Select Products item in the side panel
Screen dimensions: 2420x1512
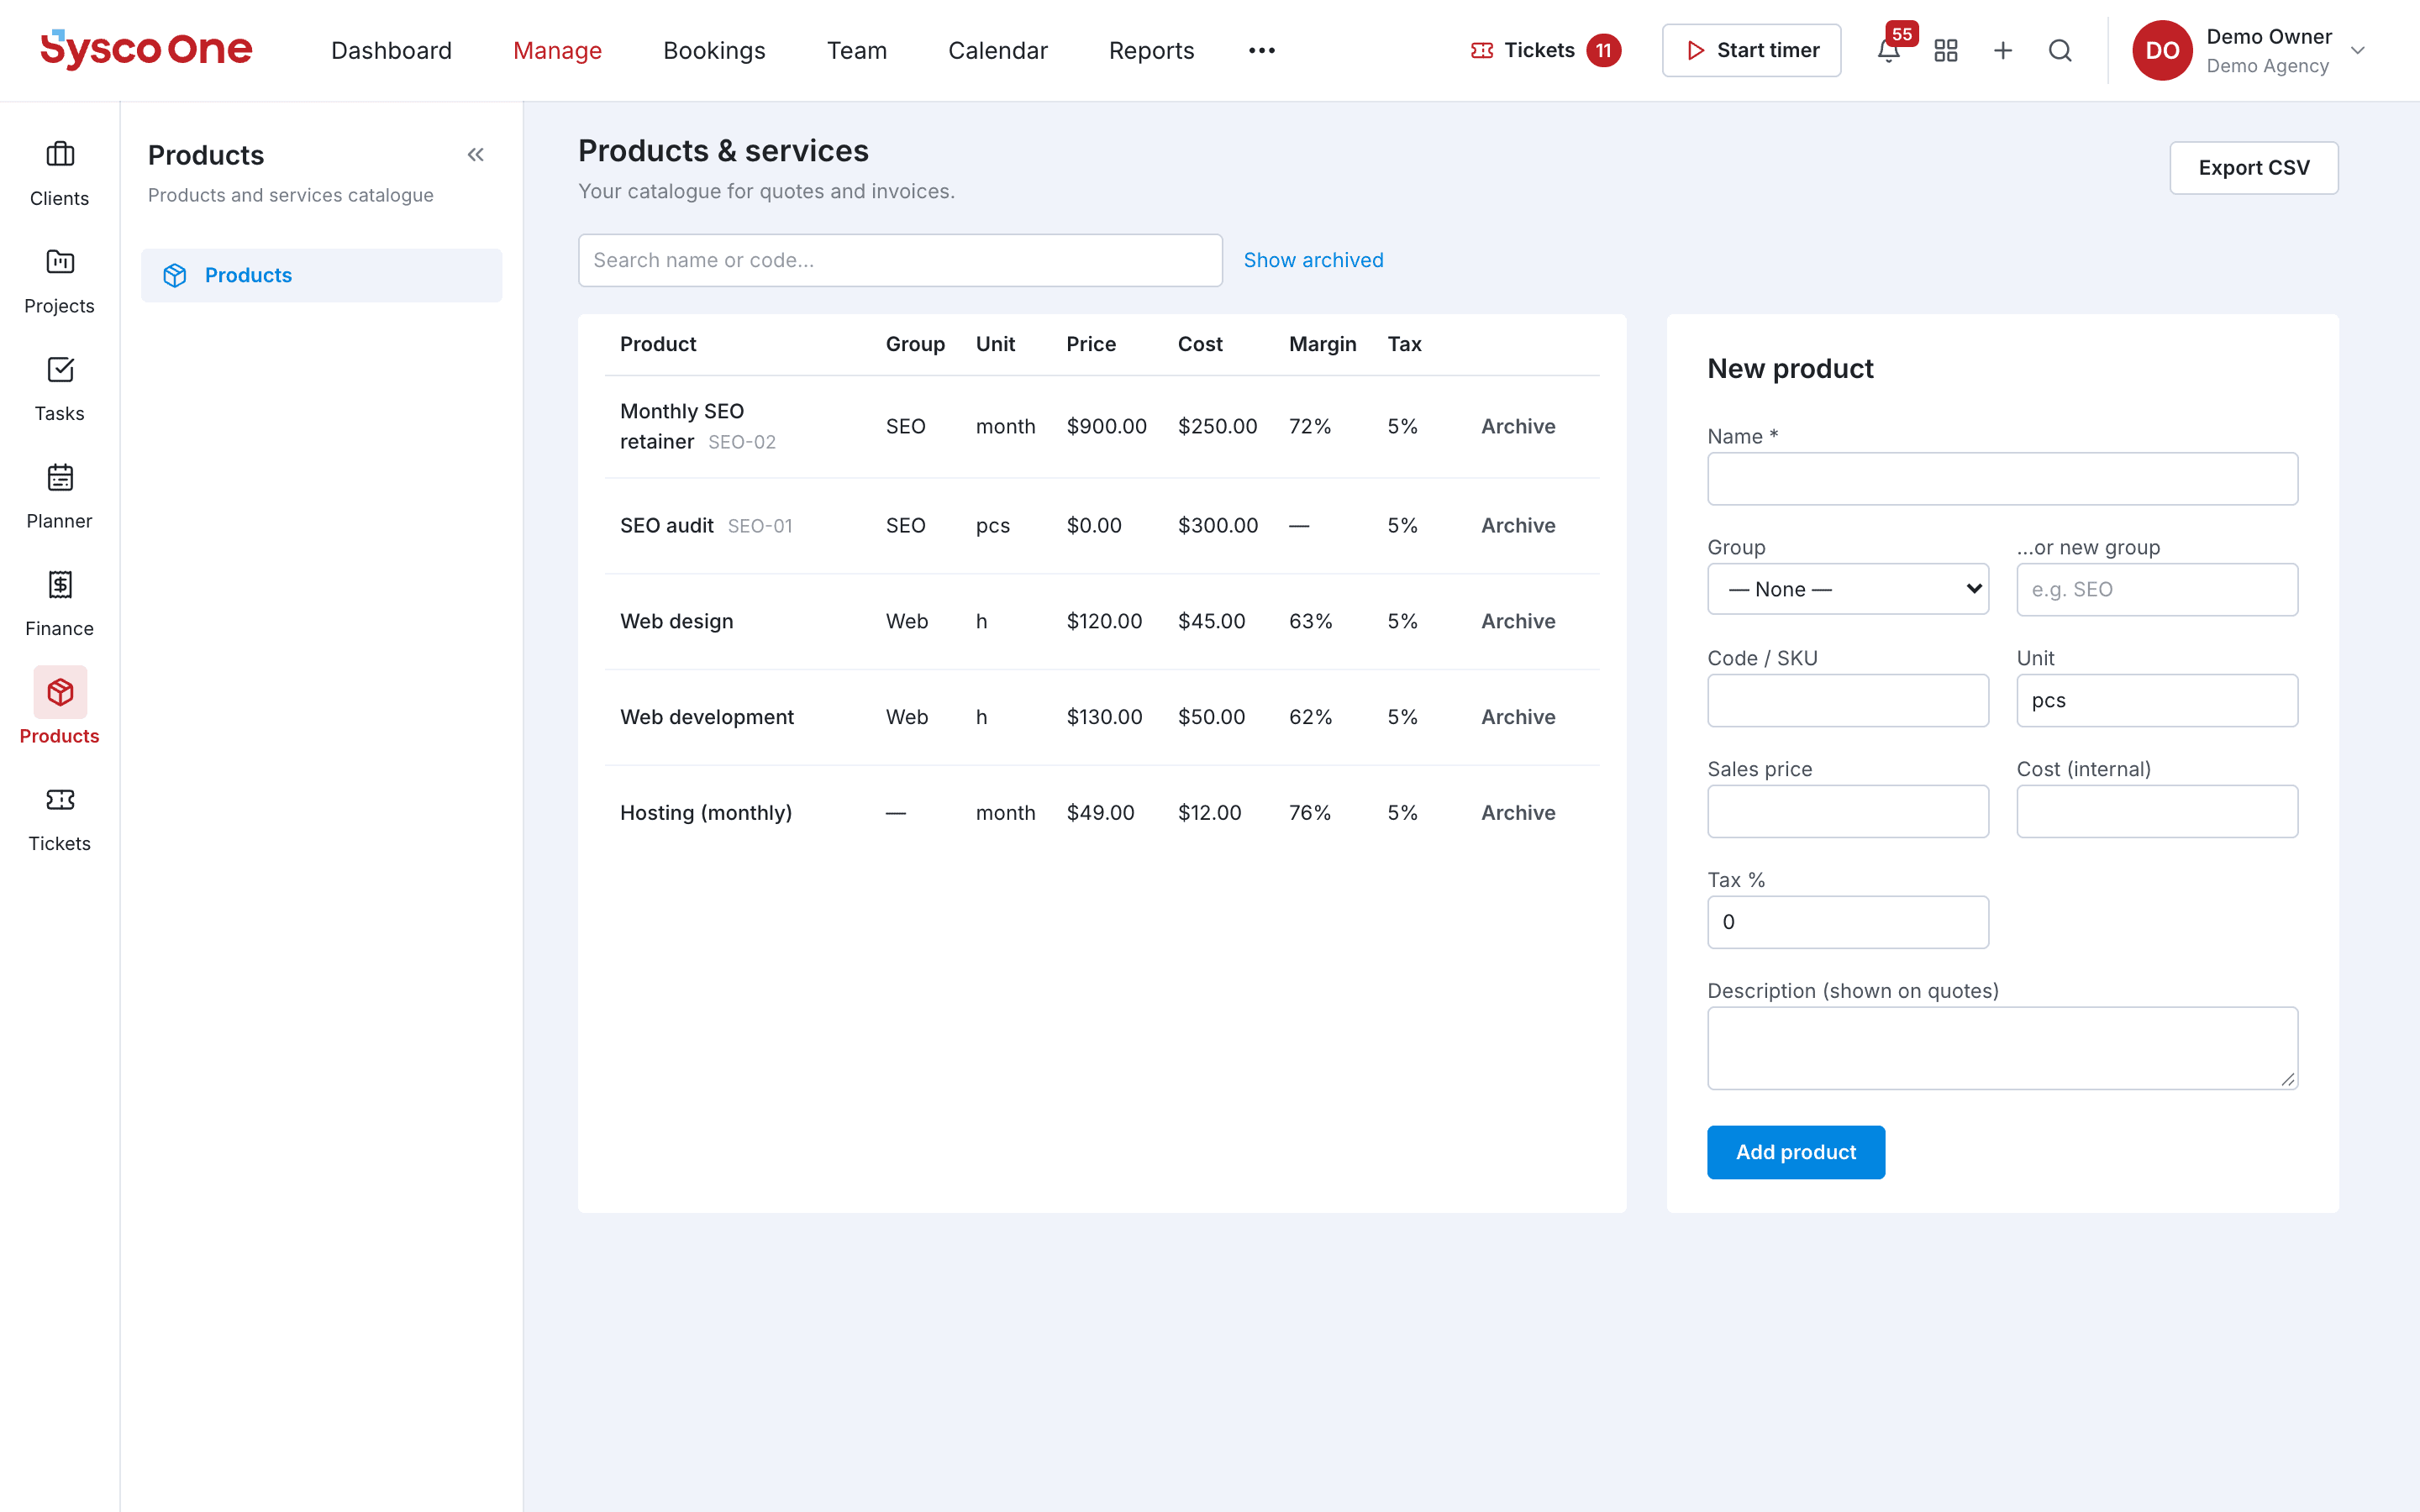pos(321,275)
